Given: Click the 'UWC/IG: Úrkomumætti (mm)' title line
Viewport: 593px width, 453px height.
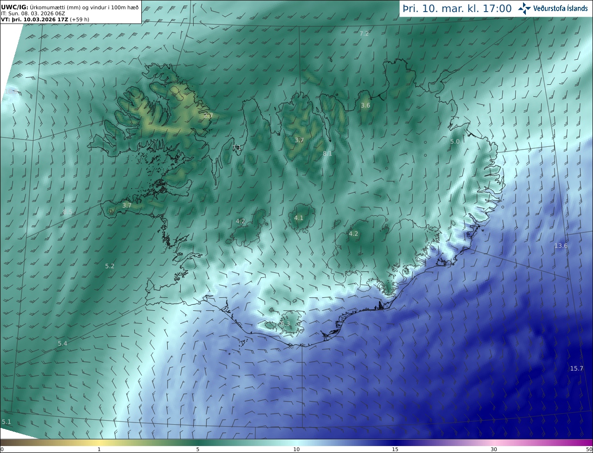Looking at the screenshot, I should pyautogui.click(x=69, y=7).
